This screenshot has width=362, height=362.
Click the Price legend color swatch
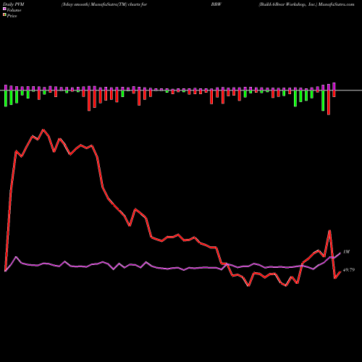point(4,15)
